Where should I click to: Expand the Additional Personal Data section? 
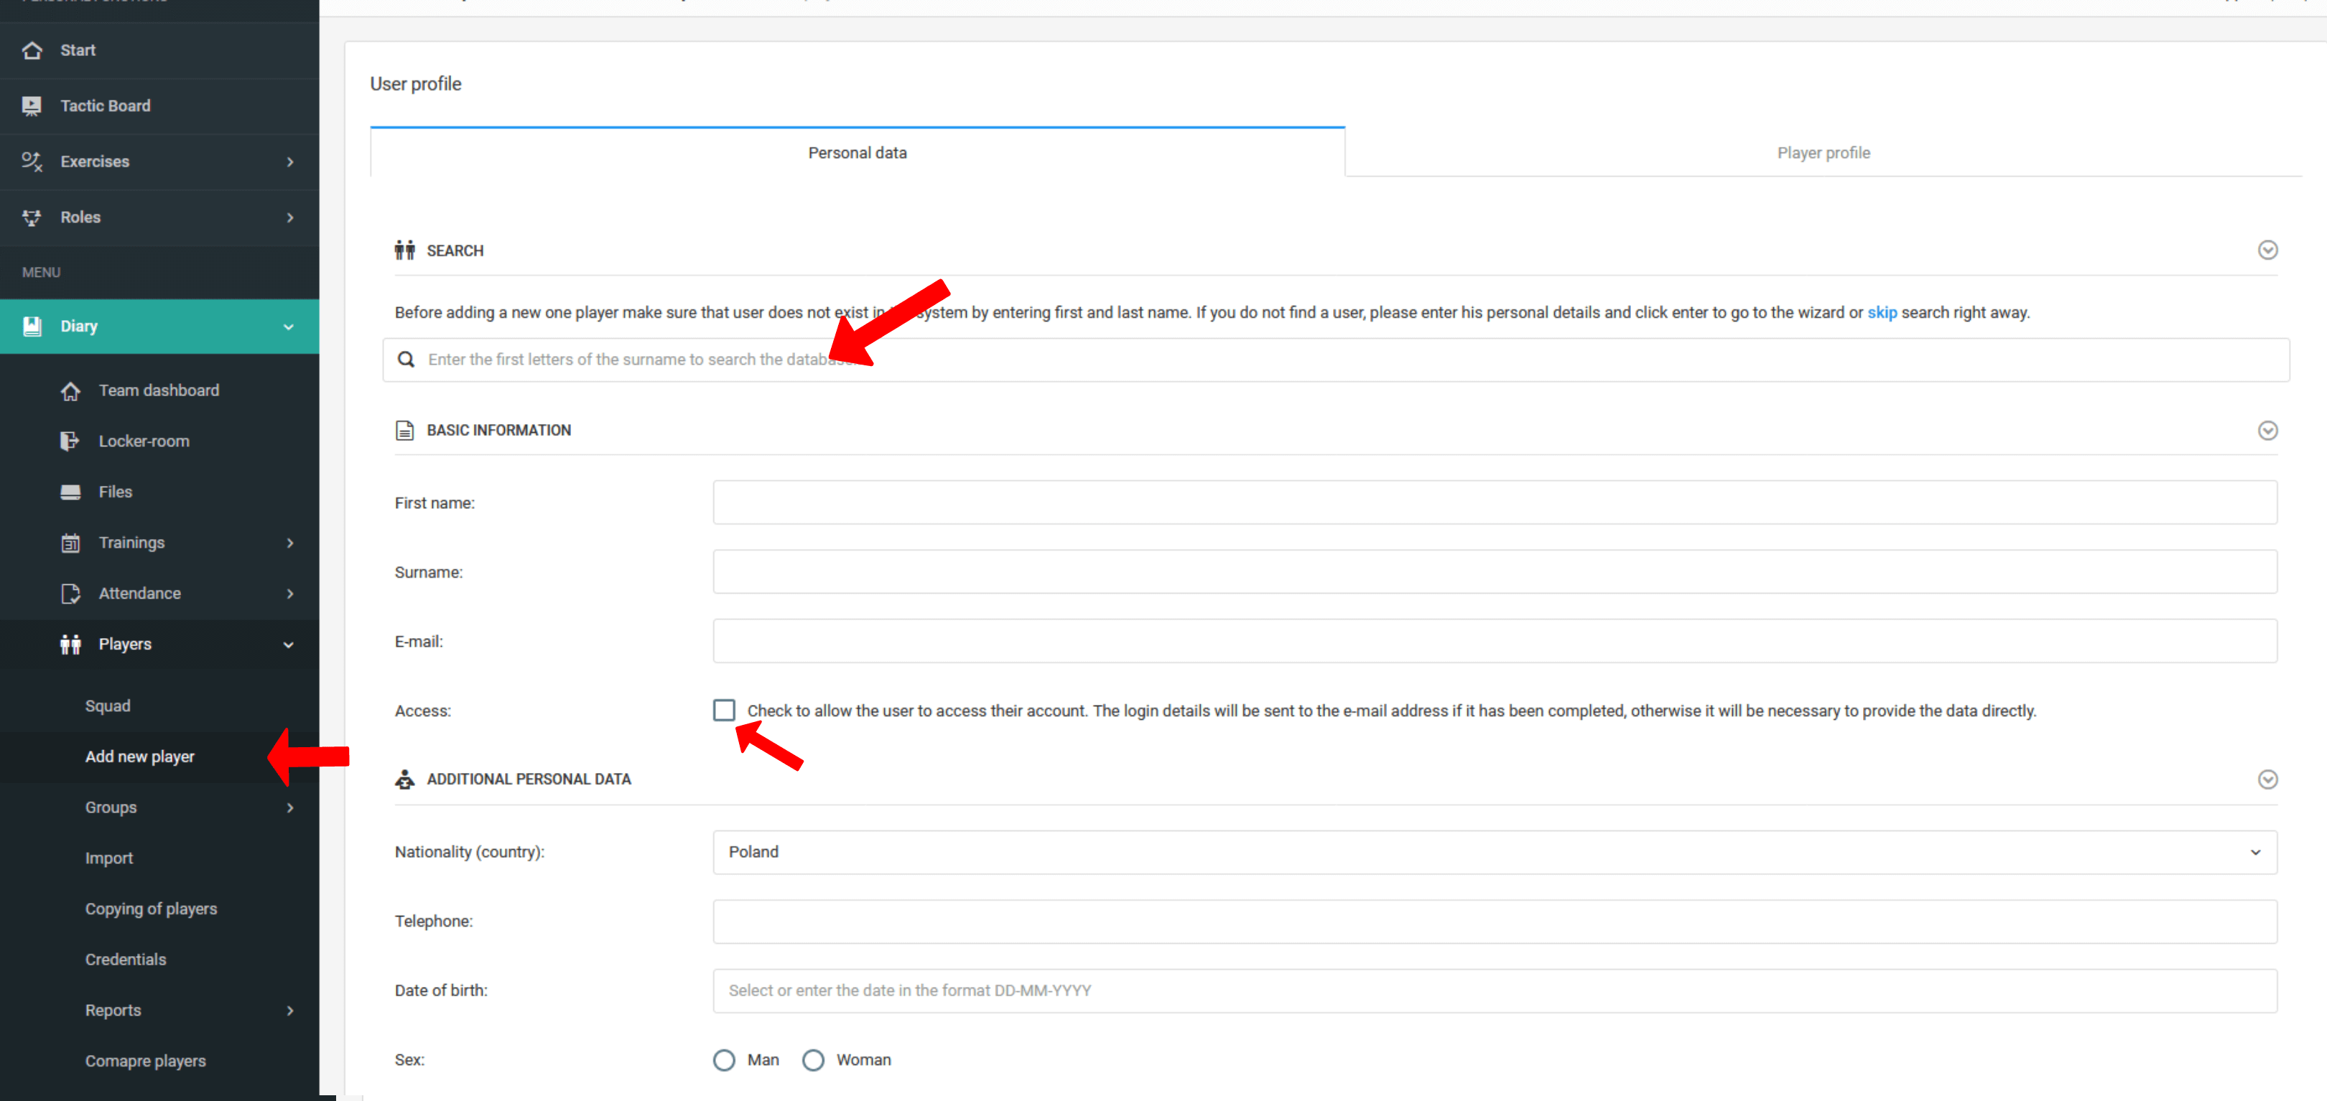[2266, 779]
